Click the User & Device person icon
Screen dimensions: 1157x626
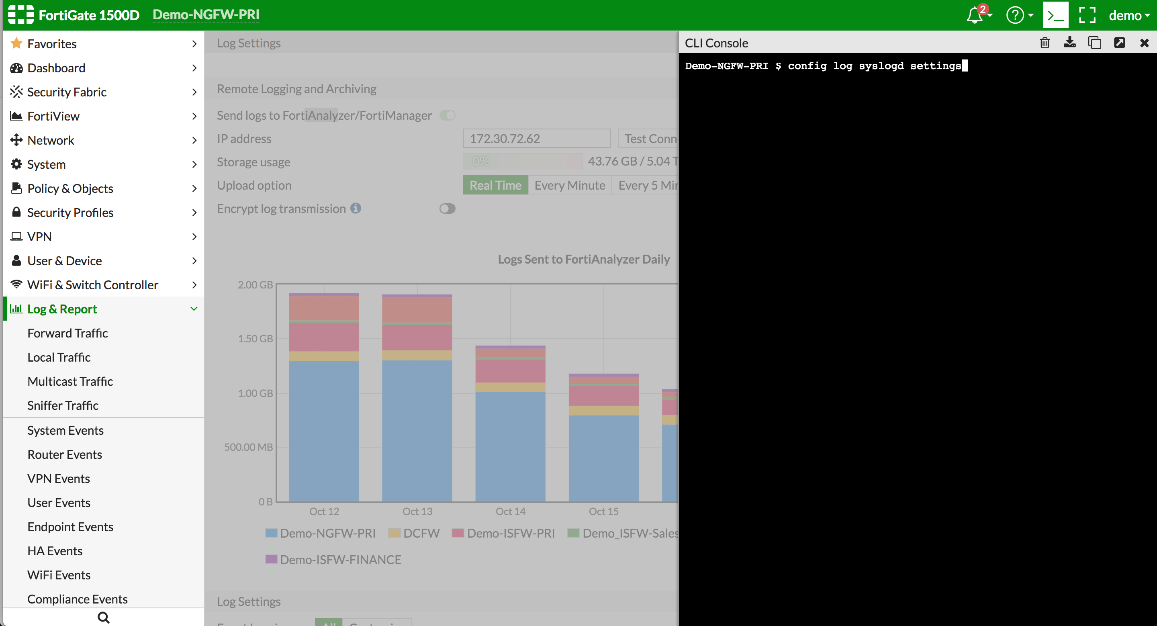pos(16,260)
